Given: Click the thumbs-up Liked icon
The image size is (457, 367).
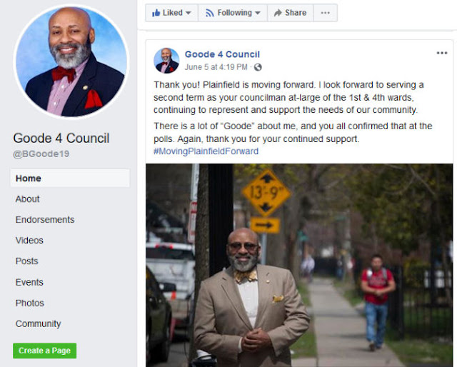Looking at the screenshot, I should click(x=156, y=13).
